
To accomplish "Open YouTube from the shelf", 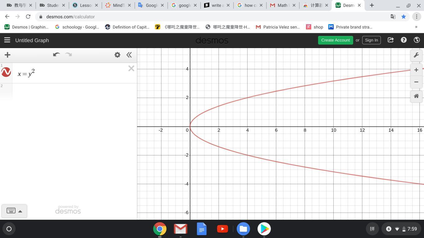I will tap(222, 229).
